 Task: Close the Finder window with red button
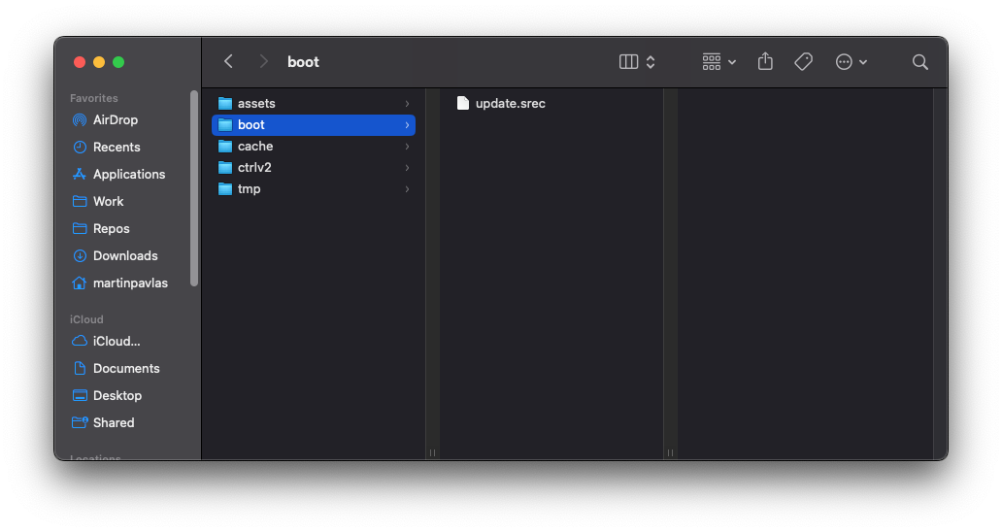point(80,62)
